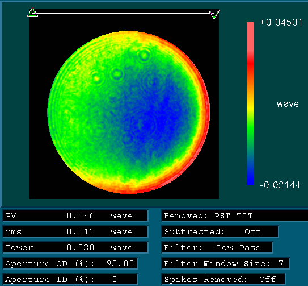Select the PV 0.066 wave result box

tap(75, 215)
